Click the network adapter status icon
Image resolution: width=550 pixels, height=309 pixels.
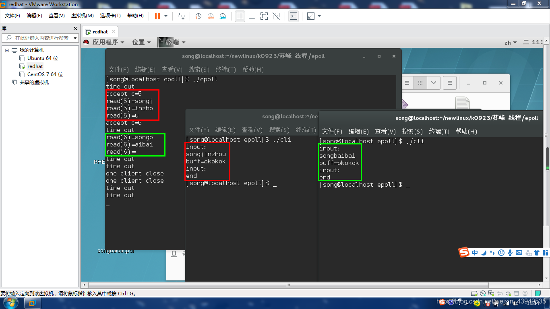point(491,294)
